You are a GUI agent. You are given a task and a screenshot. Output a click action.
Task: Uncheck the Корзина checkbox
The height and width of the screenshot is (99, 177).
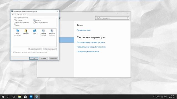click(34, 20)
